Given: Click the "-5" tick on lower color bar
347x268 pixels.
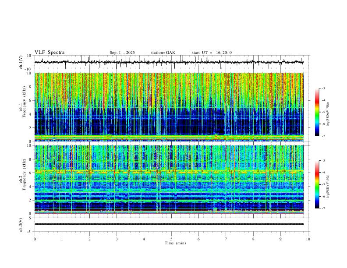Looking at the screenshot, I should point(323,184).
